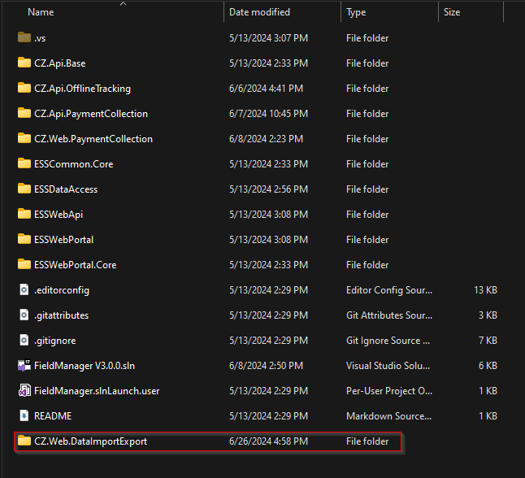
Task: Click the 13 KB size value
Action: 485,290
